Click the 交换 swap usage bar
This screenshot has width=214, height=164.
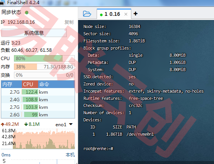point(45,75)
